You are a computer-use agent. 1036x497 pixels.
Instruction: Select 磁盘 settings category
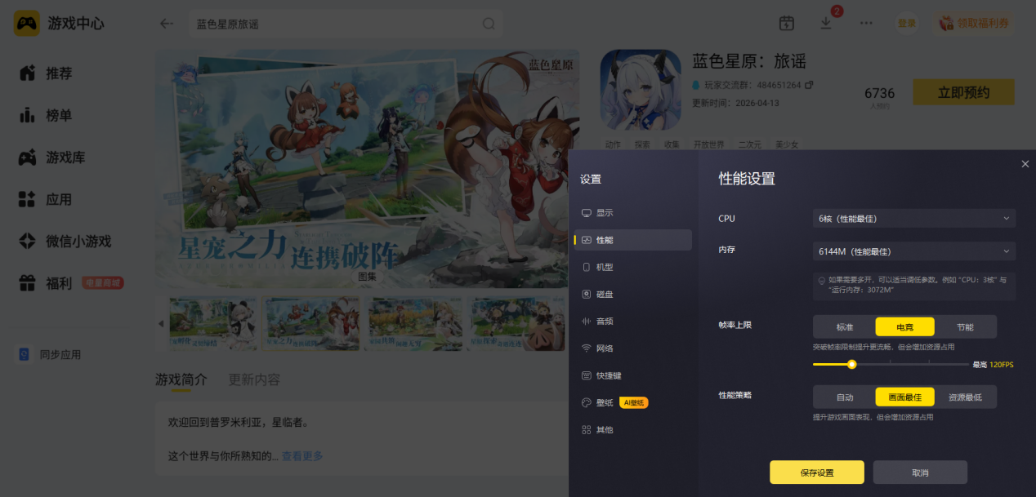[632, 294]
